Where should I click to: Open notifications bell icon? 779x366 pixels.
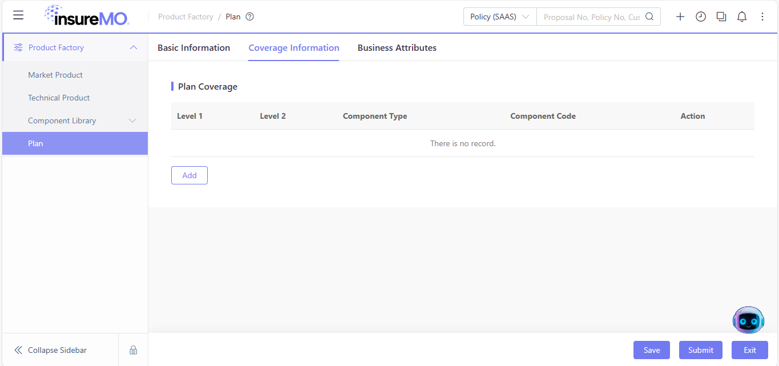pyautogui.click(x=742, y=17)
